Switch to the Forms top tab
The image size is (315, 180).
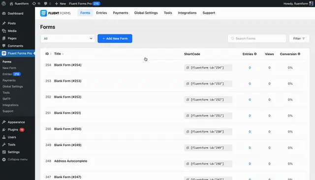pos(85,13)
